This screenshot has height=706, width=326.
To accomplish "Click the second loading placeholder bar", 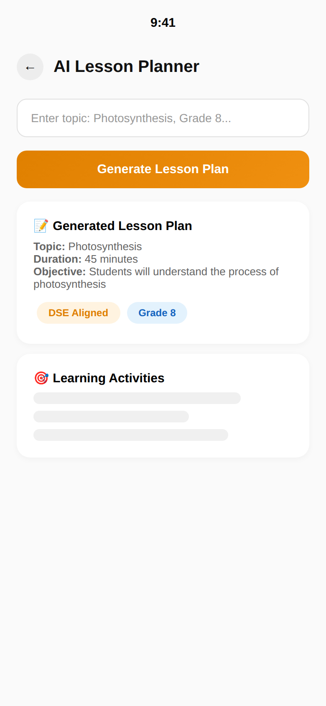I will point(111,417).
